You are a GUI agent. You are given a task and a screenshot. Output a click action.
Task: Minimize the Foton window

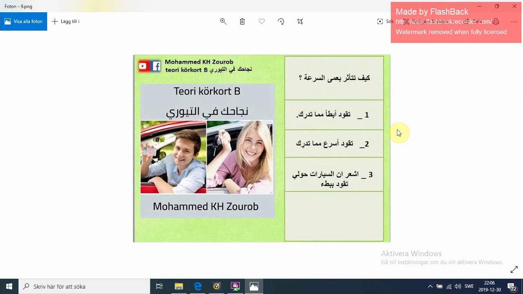[x=480, y=6]
